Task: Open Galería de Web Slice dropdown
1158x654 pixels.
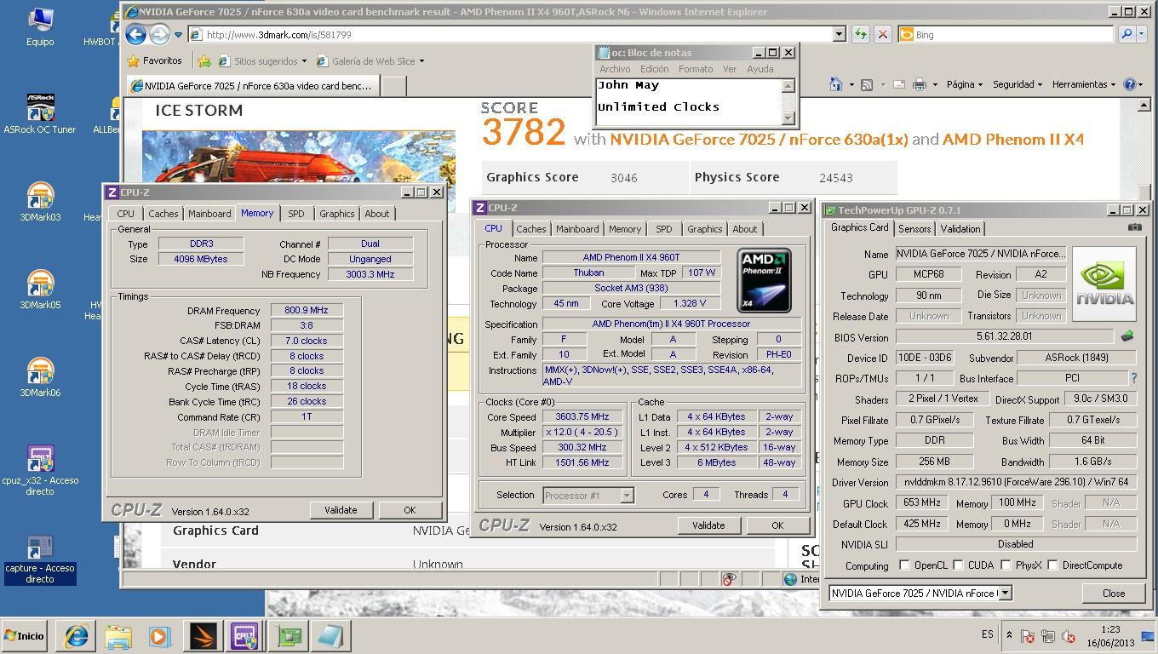Action: 370,61
